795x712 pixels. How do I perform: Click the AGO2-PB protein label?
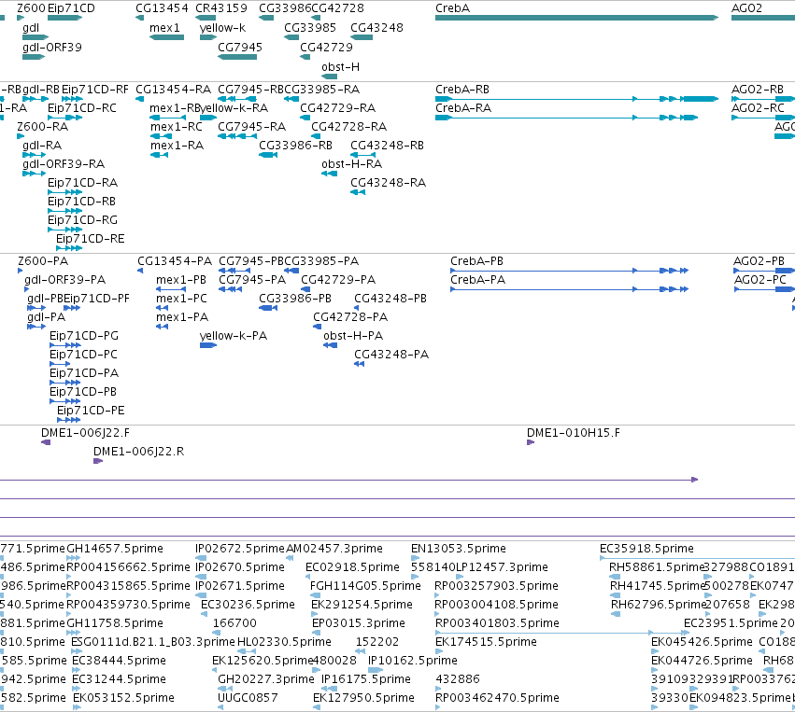click(x=759, y=261)
